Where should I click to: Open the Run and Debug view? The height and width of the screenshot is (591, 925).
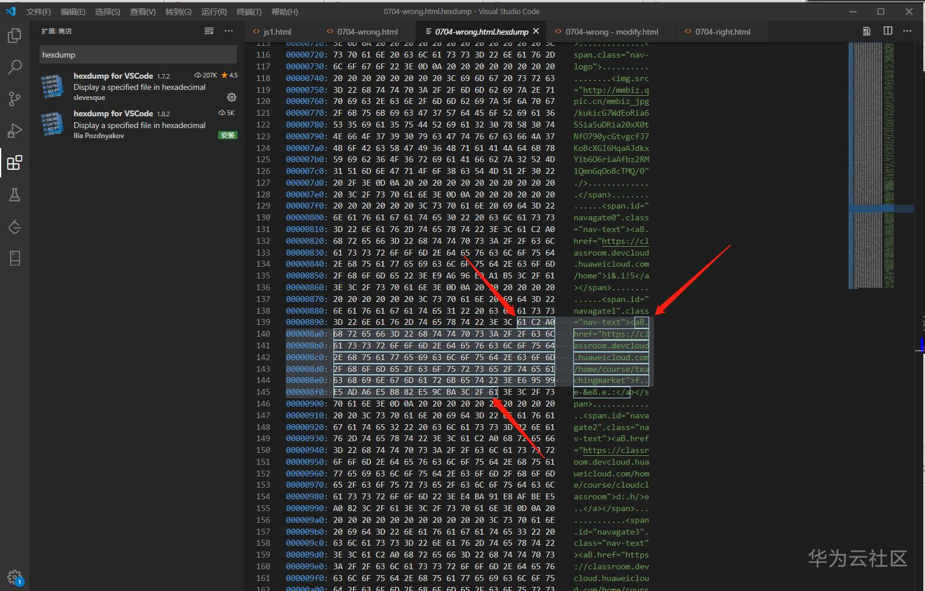[14, 130]
